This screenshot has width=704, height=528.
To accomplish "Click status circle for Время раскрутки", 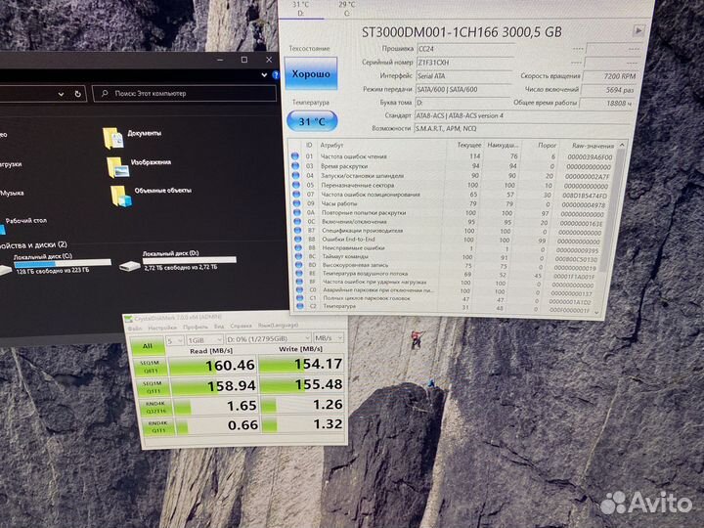I will point(295,165).
